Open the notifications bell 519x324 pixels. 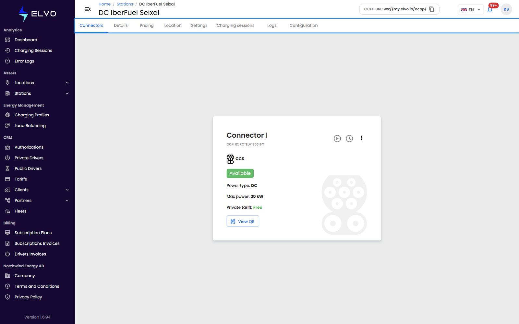(490, 10)
